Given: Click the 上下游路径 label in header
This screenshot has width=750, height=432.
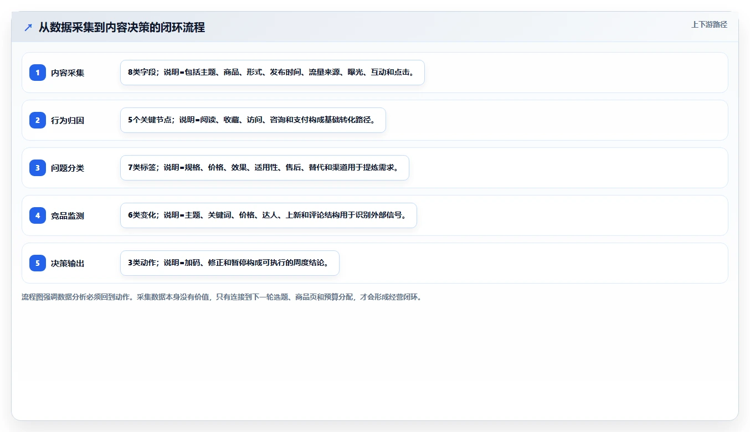Looking at the screenshot, I should click(x=709, y=24).
